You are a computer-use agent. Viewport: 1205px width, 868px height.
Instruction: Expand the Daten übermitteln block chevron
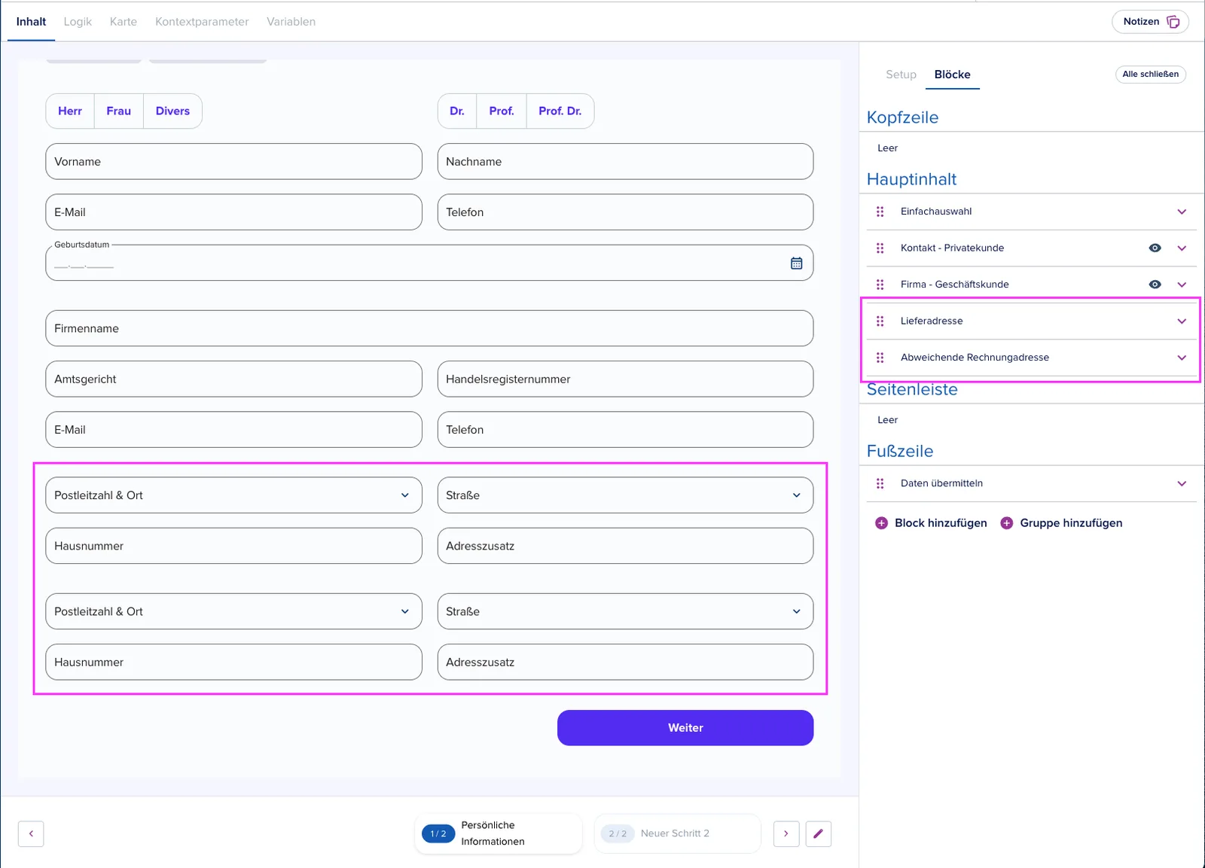1182,483
